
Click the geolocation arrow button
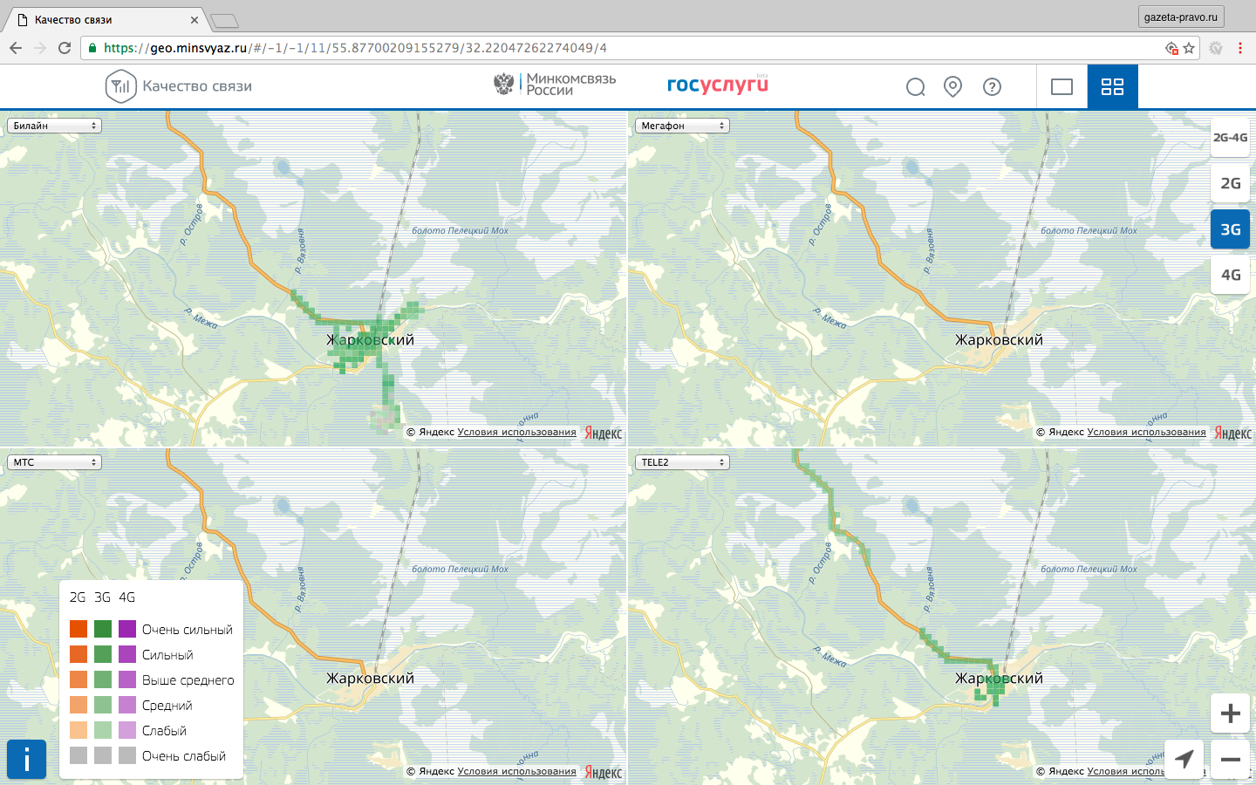(1184, 760)
